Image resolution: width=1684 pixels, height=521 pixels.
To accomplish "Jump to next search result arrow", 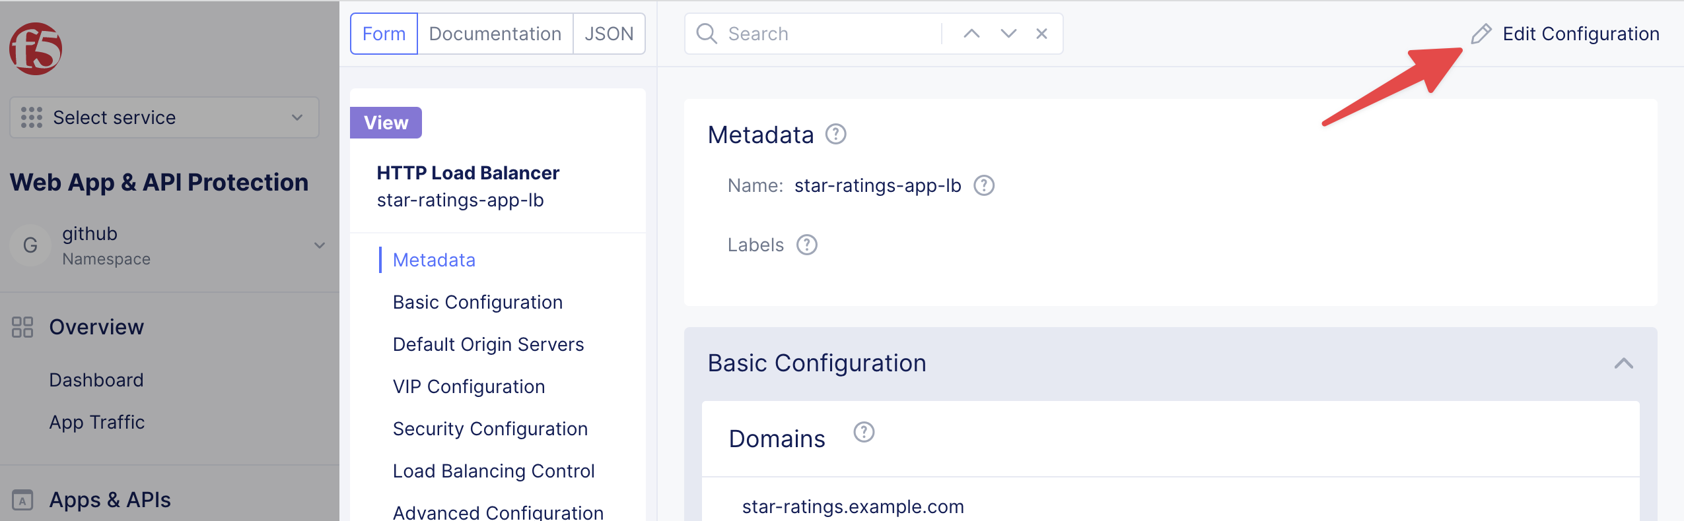I will pyautogui.click(x=1008, y=34).
